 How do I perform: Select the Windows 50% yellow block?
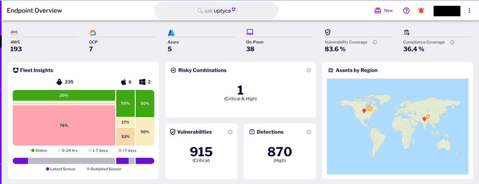pyautogui.click(x=145, y=132)
